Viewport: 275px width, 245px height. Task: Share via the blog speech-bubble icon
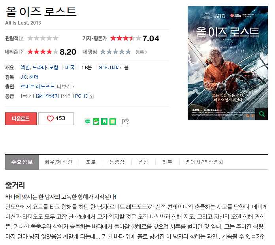point(88,122)
